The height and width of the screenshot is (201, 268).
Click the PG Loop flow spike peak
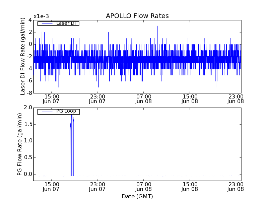(72, 115)
